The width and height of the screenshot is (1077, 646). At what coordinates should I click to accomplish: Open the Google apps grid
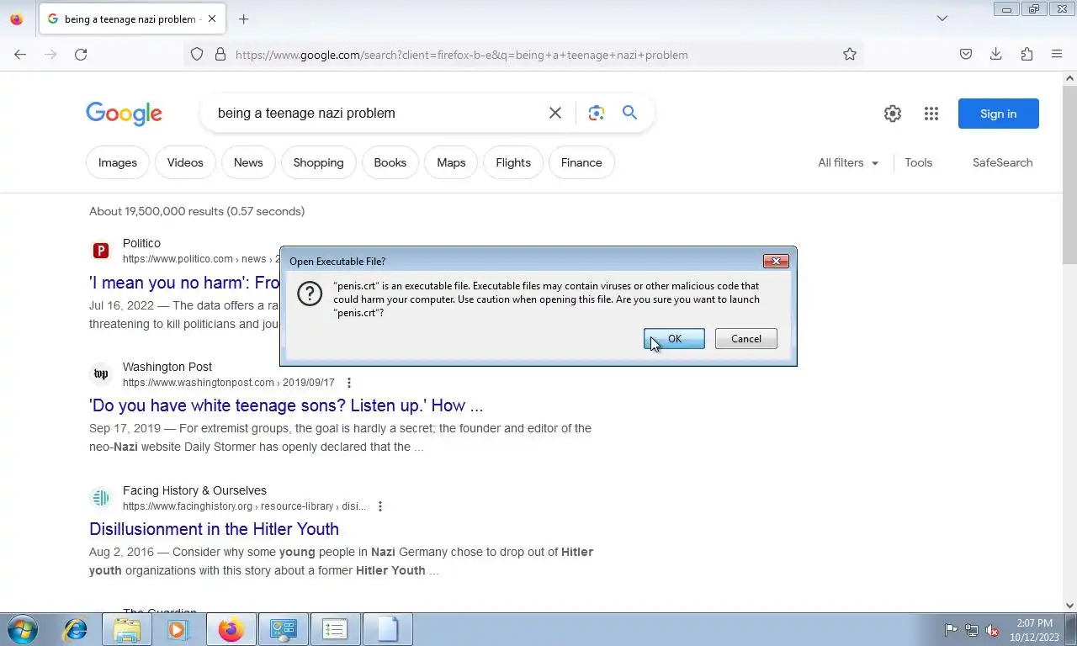[x=931, y=114]
